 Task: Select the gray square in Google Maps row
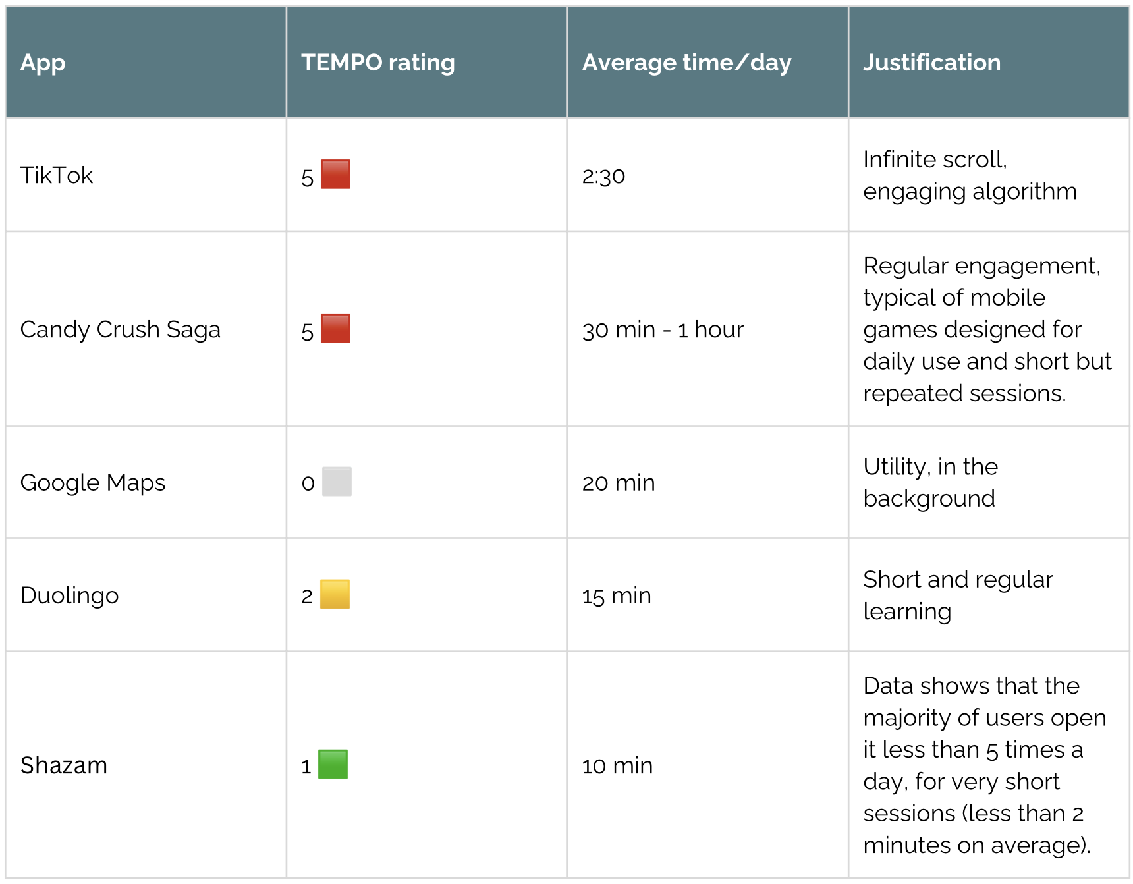point(337,482)
